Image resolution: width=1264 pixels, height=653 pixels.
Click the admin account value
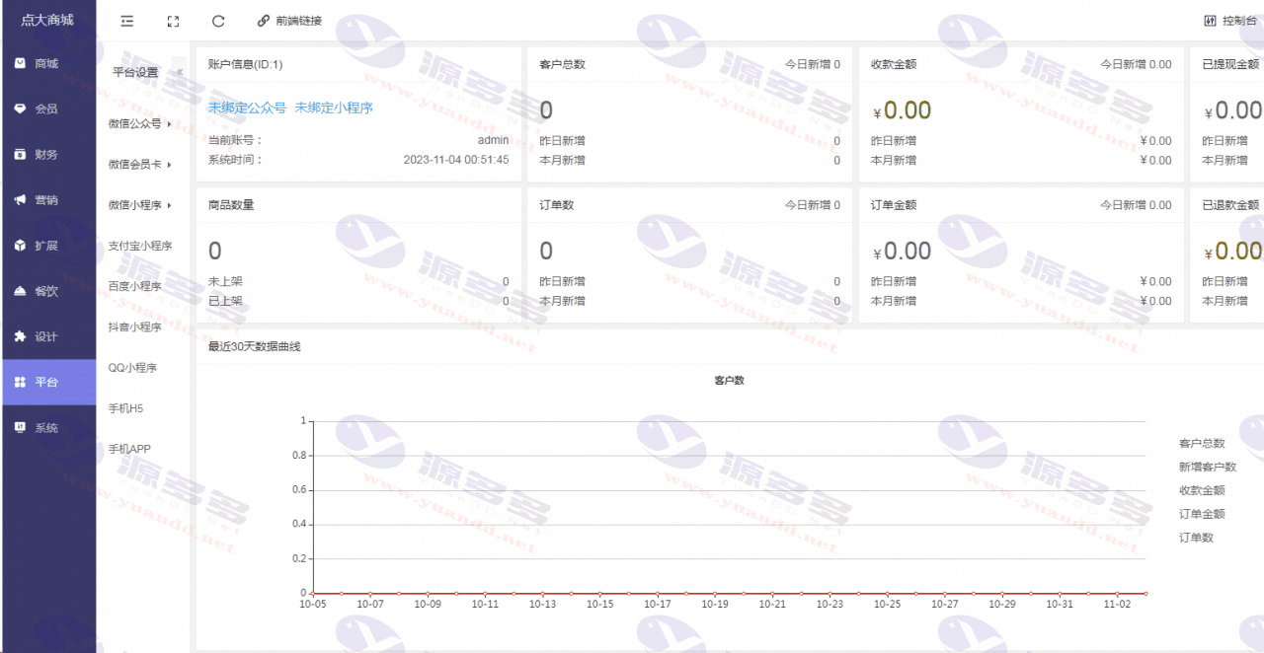click(493, 141)
